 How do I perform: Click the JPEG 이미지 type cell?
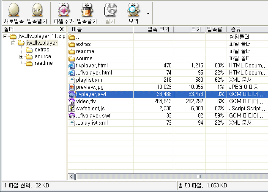(x=244, y=87)
